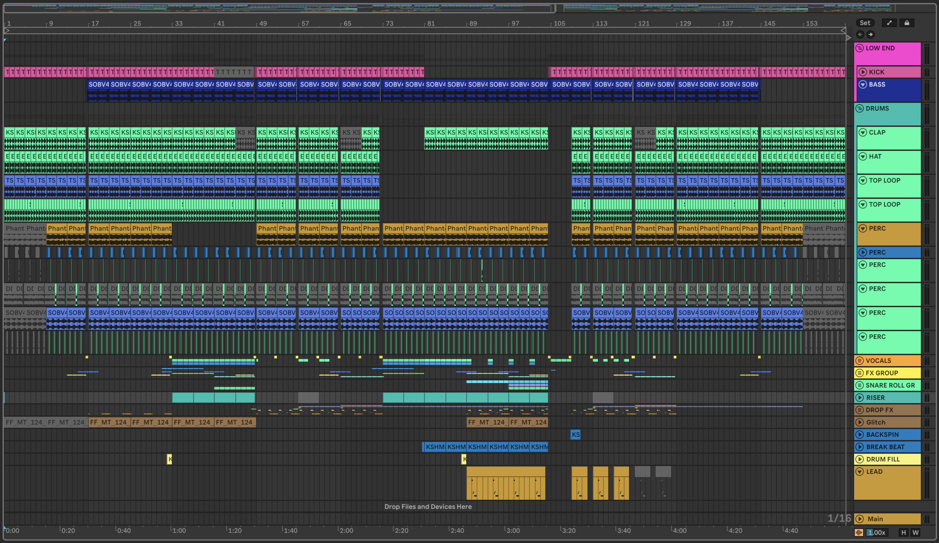Click the H height optimize toggle

tap(903, 533)
